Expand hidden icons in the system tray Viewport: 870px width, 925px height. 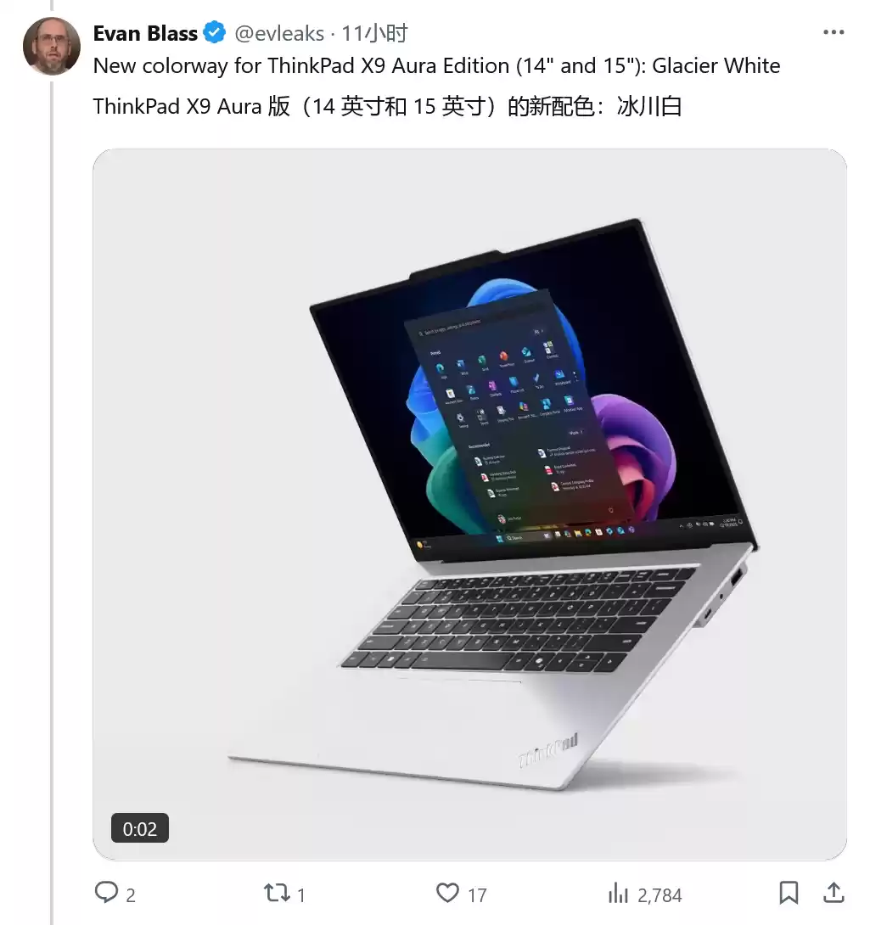click(x=682, y=524)
